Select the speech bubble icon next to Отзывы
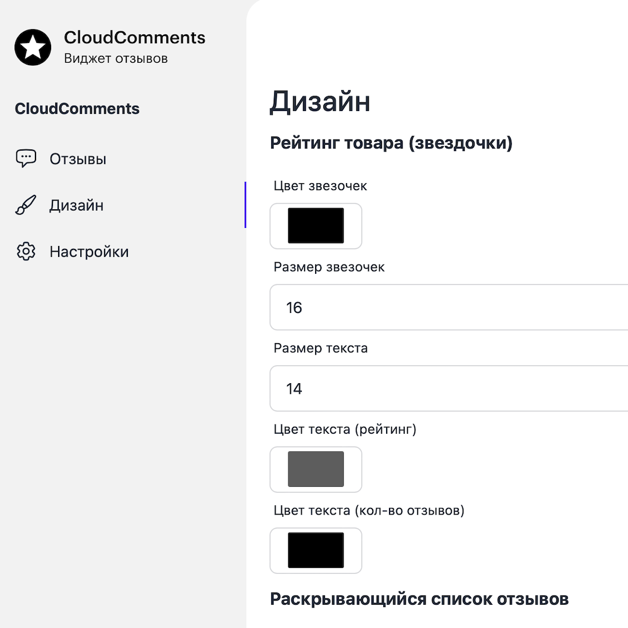The height and width of the screenshot is (628, 628). [26, 158]
